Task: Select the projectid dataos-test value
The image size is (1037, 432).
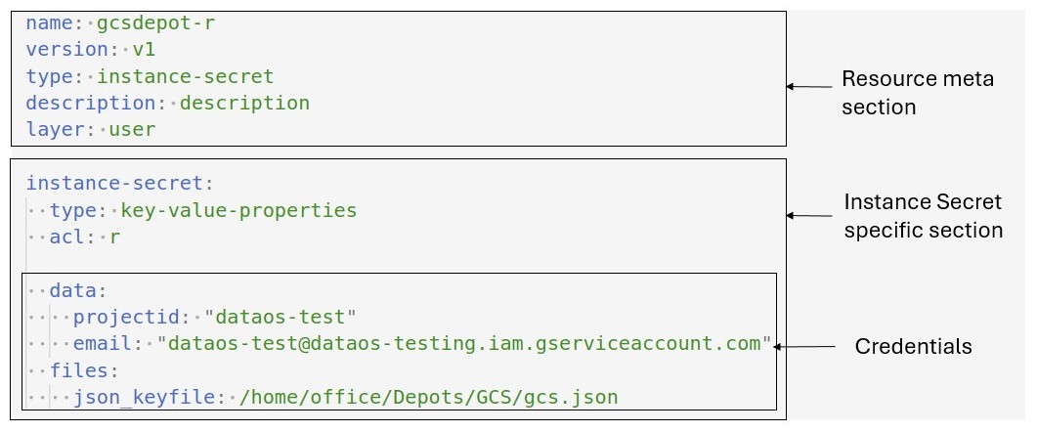Action: pos(281,317)
